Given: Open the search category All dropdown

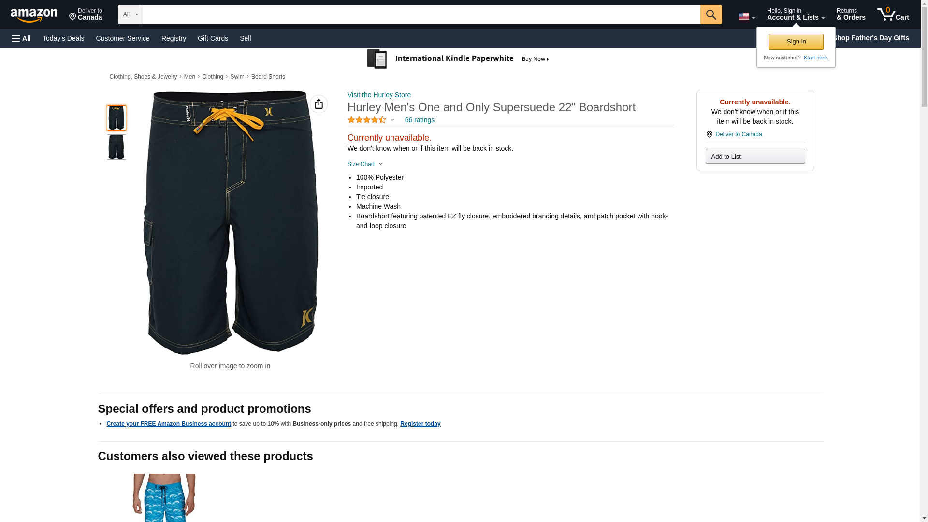Looking at the screenshot, I should point(130,14).
